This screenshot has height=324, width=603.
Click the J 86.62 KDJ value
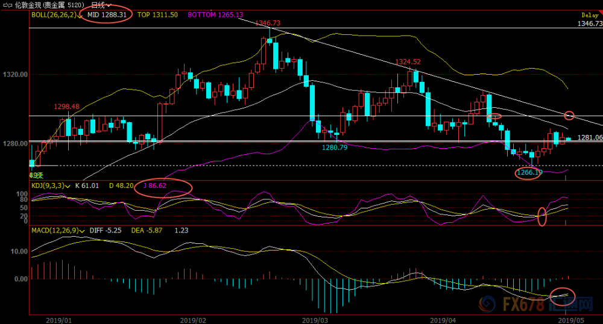(154, 186)
